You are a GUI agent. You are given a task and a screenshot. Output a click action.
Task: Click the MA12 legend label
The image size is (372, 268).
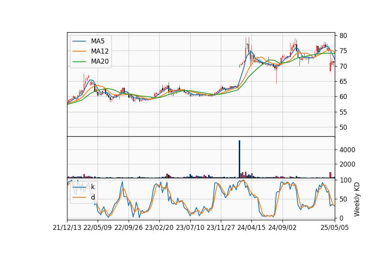pos(100,51)
